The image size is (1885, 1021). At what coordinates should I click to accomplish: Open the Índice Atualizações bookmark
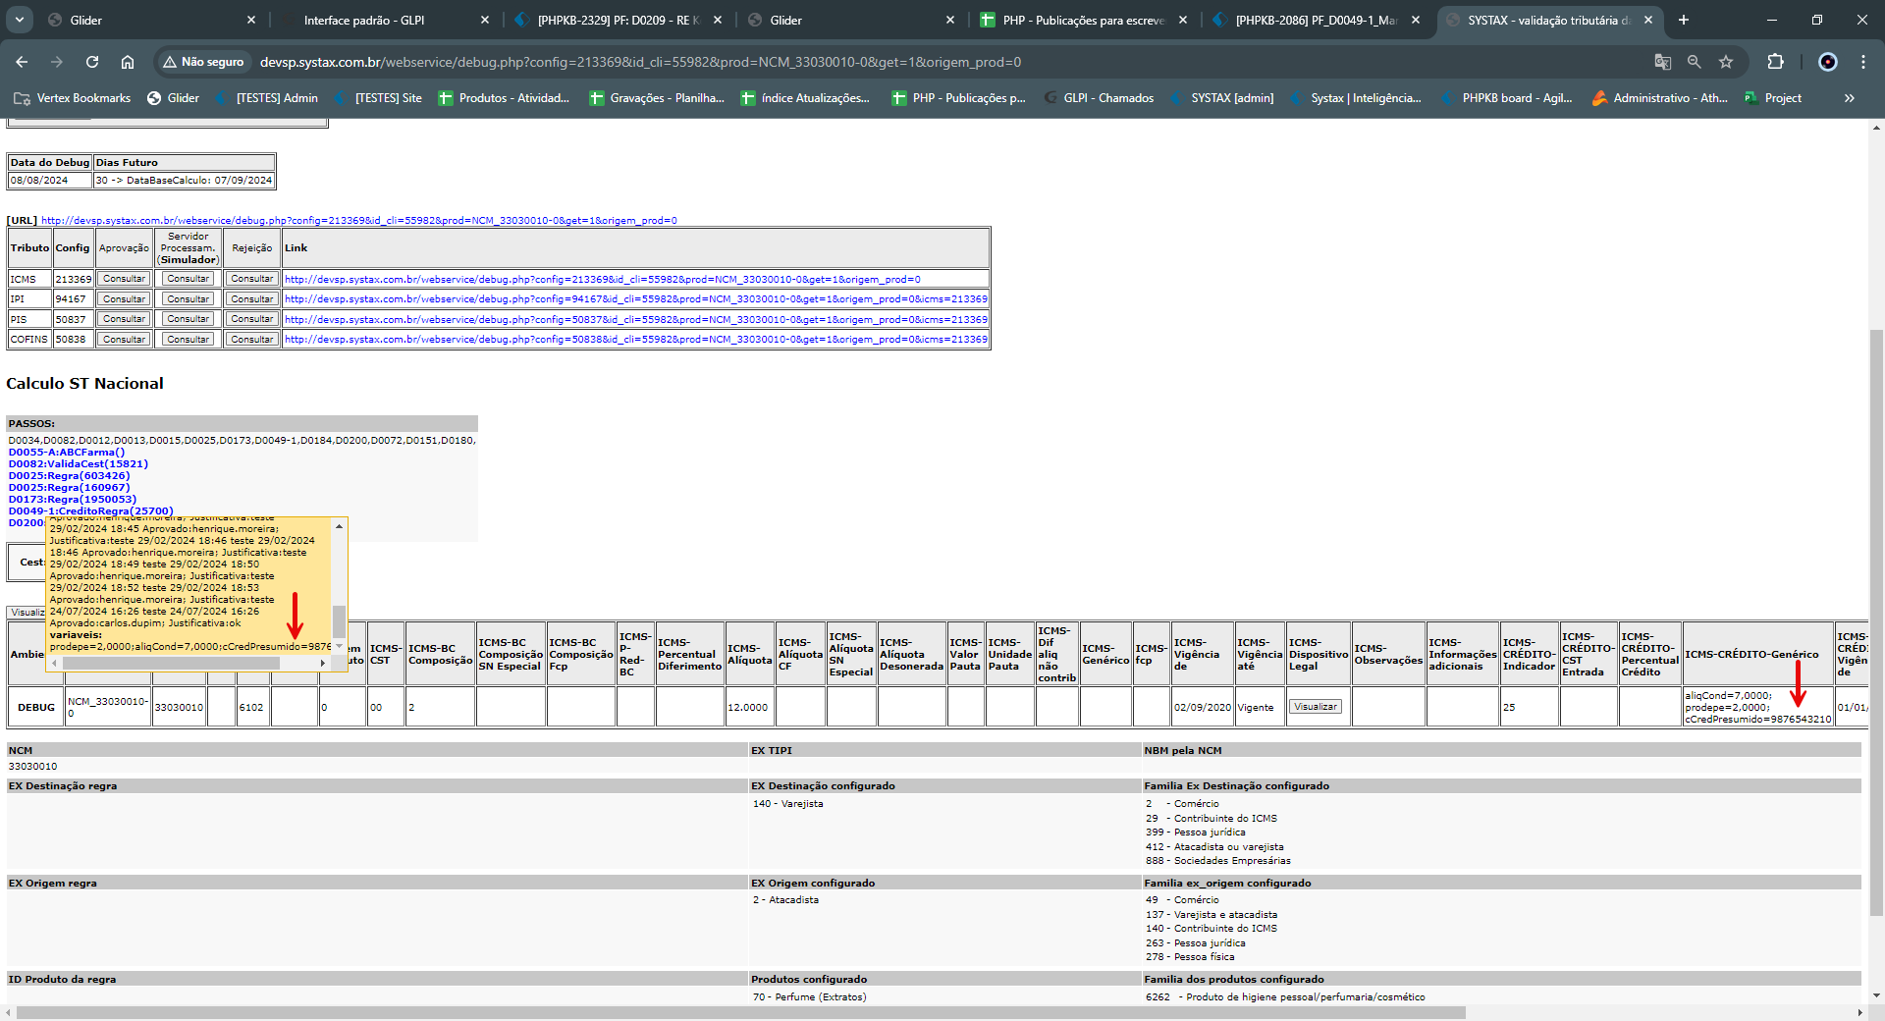805,98
